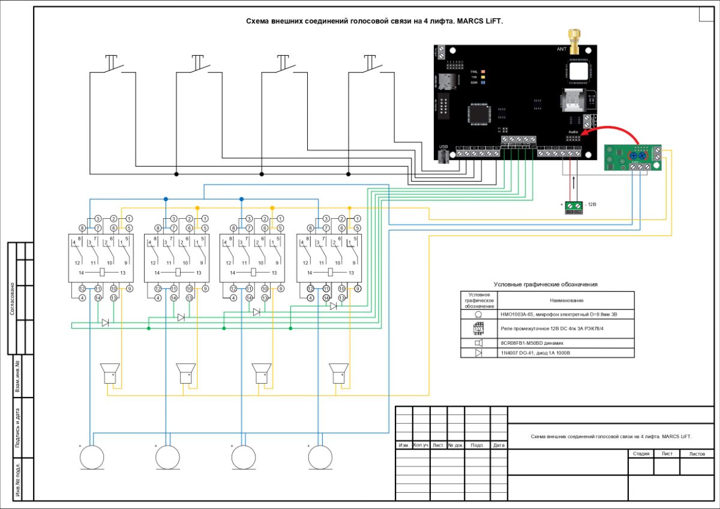
Task: Click the USB port on the board
Action: 443,156
